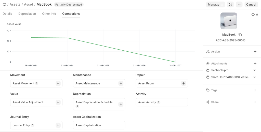
Task: Click the heart like icon
Action: [x=253, y=15]
